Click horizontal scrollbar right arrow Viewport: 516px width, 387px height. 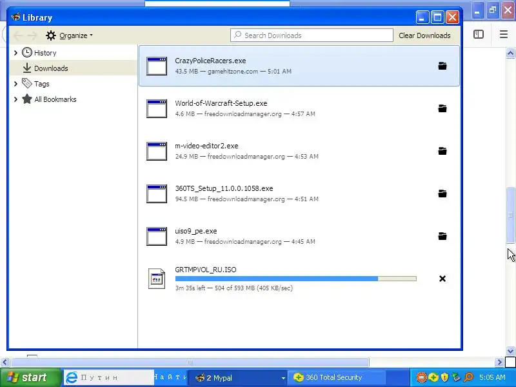coord(499,362)
